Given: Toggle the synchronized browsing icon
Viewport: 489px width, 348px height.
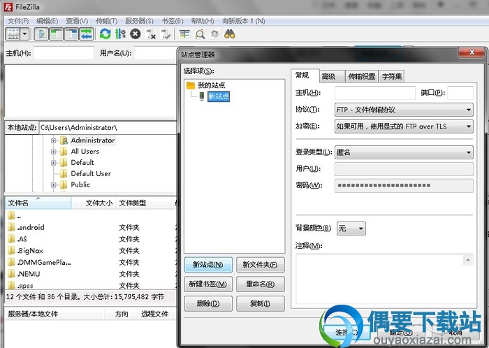Looking at the screenshot, I should (x=215, y=34).
